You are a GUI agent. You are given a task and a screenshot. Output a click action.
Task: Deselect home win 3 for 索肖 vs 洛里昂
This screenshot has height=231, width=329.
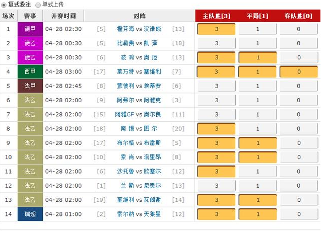tap(216, 157)
